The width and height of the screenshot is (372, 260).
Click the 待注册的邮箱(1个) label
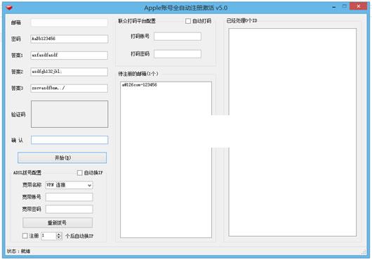click(x=138, y=74)
